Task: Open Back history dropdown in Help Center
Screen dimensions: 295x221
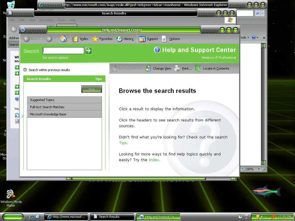Action: coord(41,39)
